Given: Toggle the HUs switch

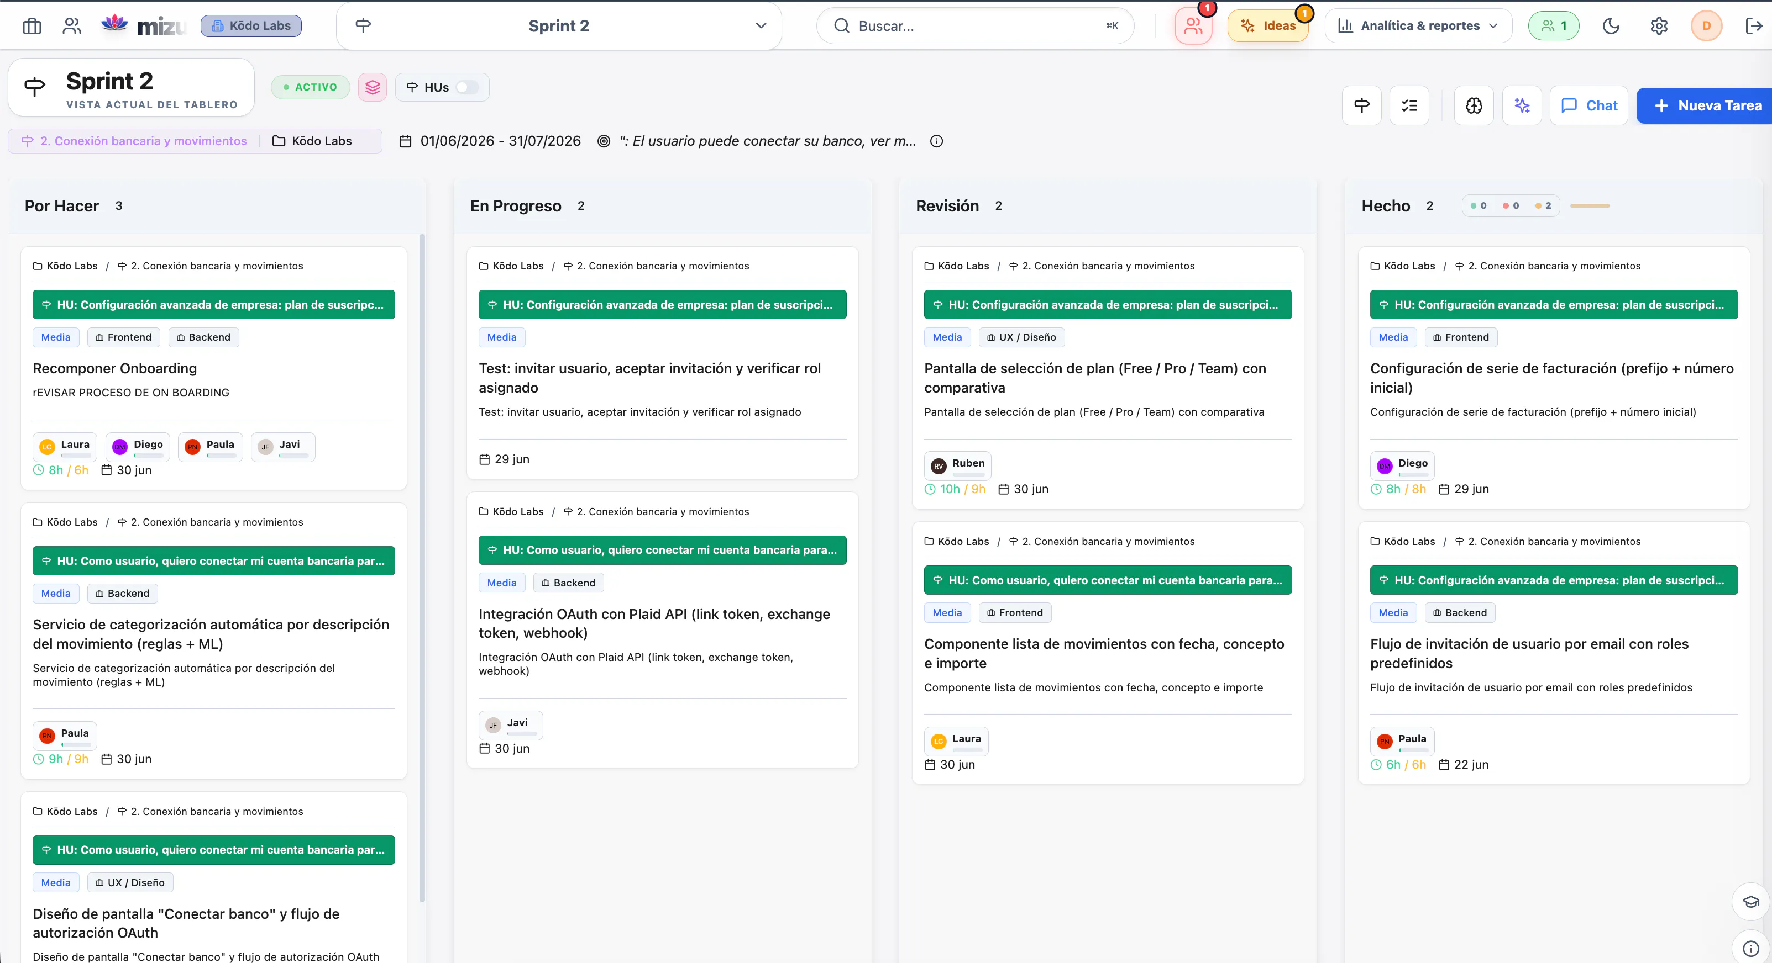Looking at the screenshot, I should coord(467,87).
